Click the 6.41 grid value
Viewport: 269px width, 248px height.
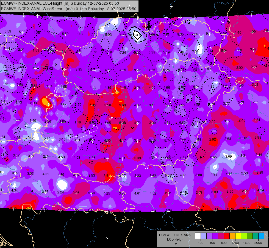point(210,69)
